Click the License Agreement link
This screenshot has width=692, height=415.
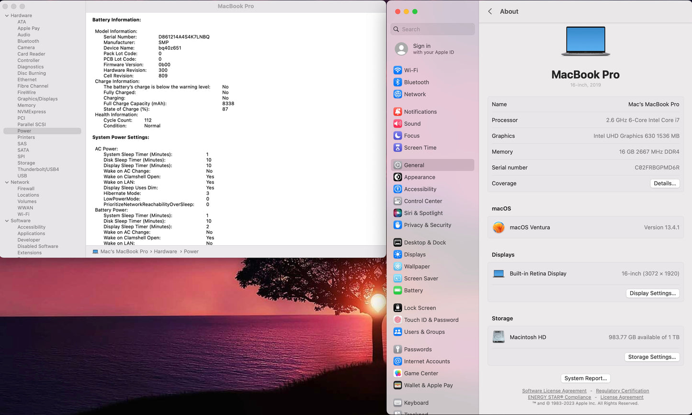click(622, 397)
